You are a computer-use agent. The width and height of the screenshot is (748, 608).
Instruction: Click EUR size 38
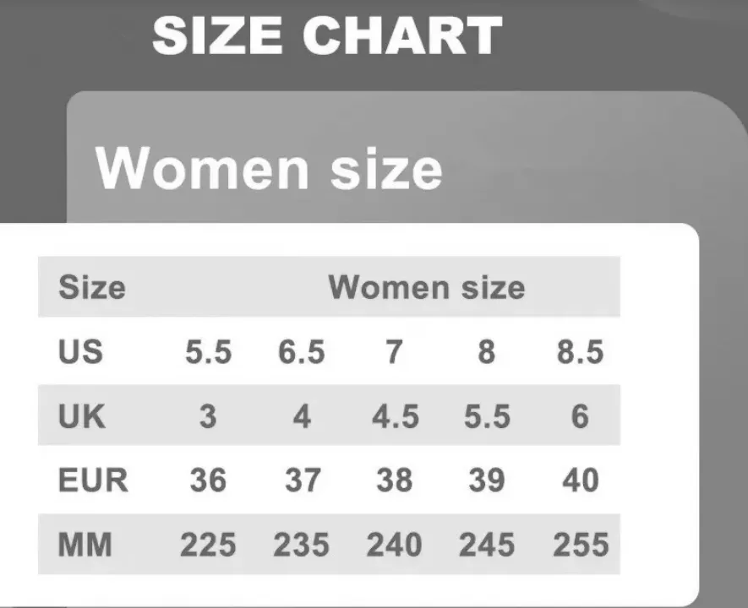click(395, 480)
